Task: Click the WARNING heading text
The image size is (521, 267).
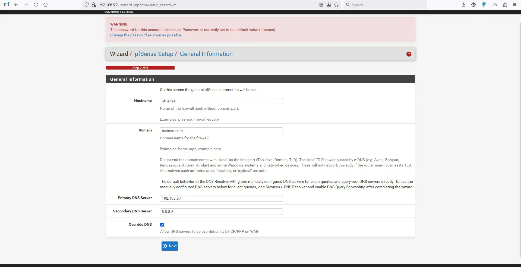Action: pos(119,24)
